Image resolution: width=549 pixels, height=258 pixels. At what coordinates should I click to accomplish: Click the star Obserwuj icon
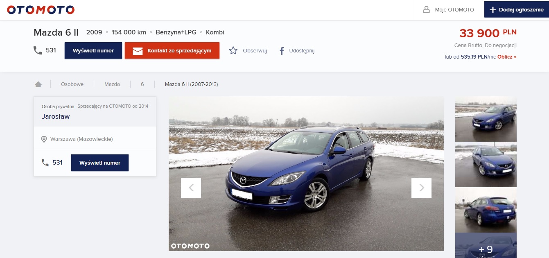tap(233, 51)
